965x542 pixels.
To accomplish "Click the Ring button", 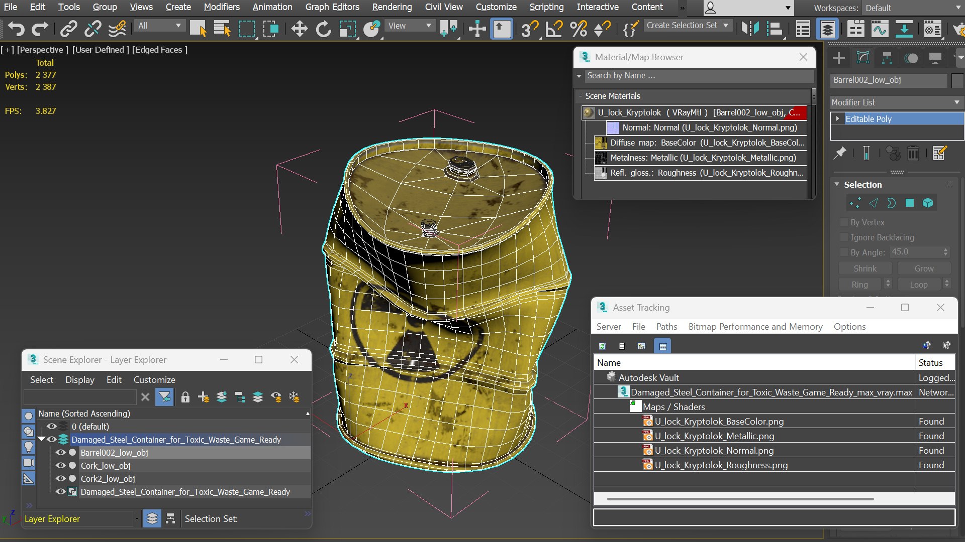I will point(859,285).
